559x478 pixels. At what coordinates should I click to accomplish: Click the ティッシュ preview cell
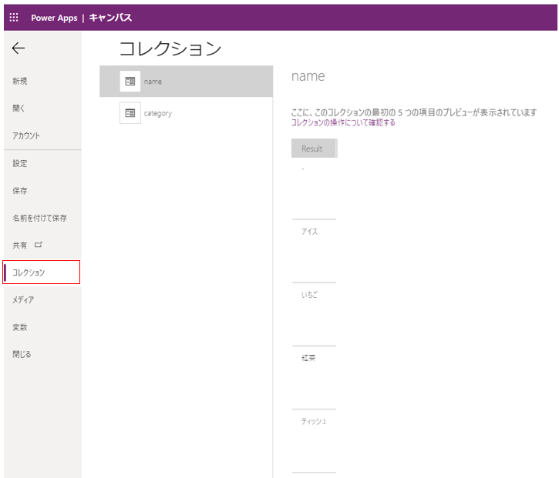tap(314, 421)
